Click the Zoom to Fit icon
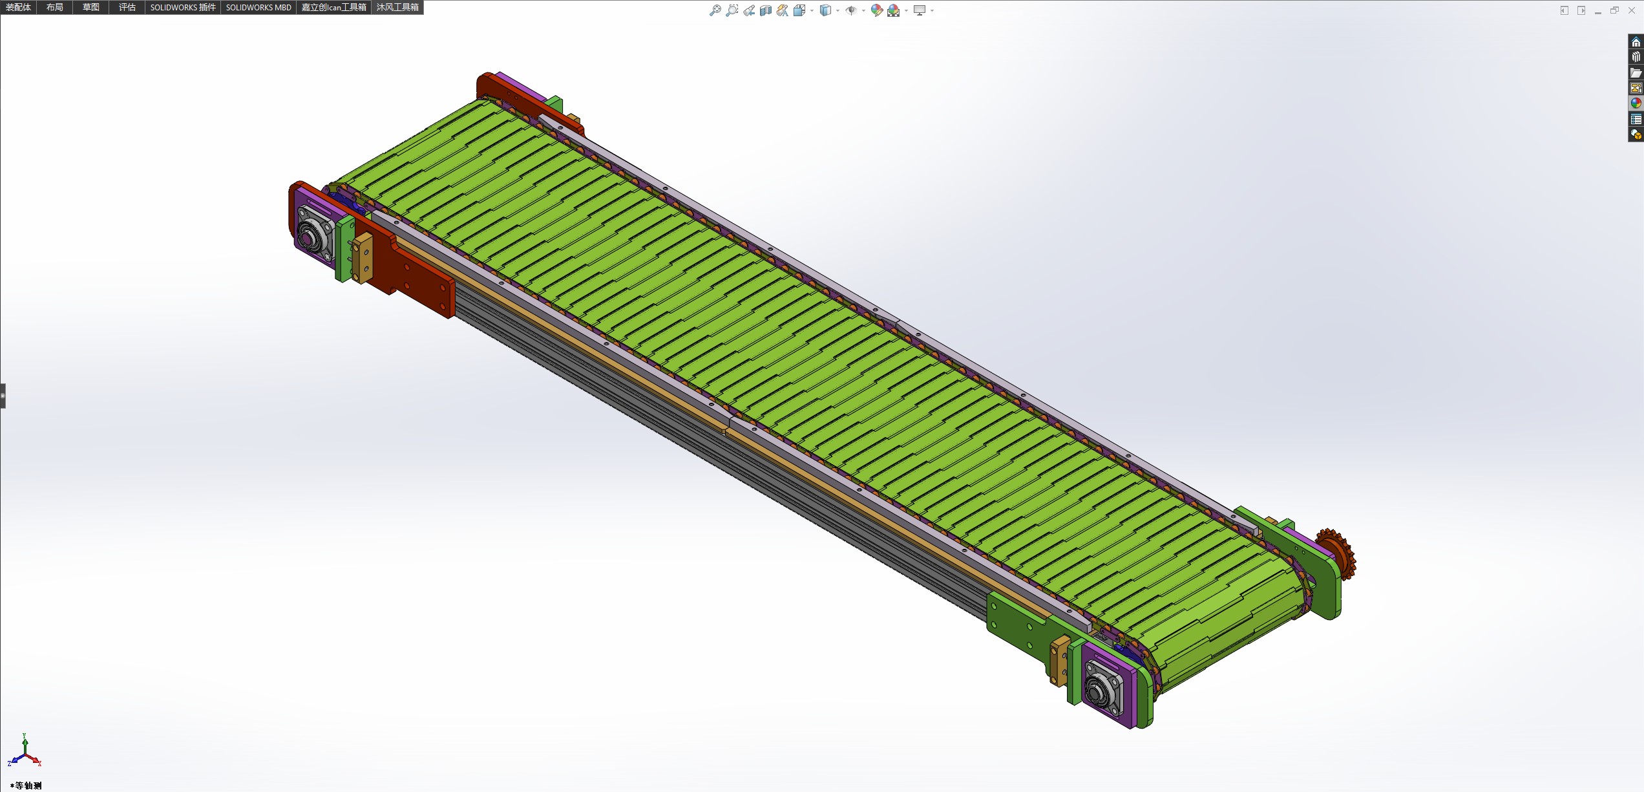Image resolution: width=1644 pixels, height=792 pixels. pyautogui.click(x=715, y=10)
